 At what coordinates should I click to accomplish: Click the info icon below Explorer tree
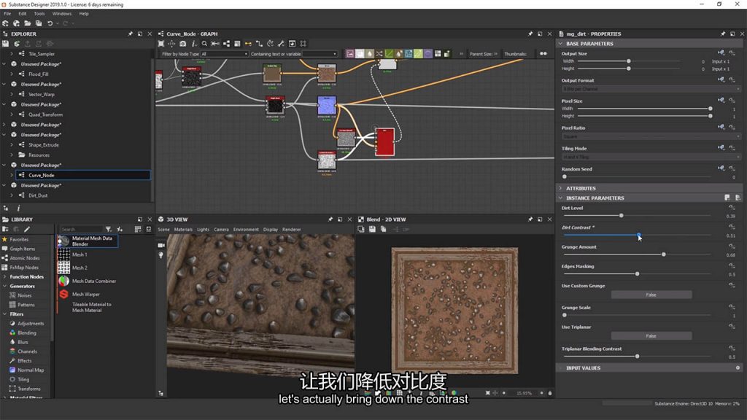[x=18, y=208]
